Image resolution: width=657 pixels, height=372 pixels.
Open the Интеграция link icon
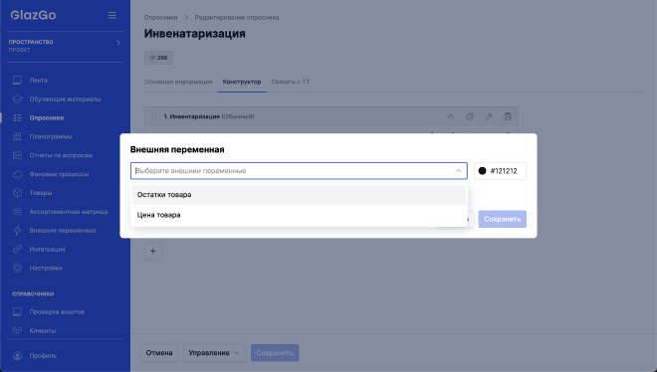17,249
